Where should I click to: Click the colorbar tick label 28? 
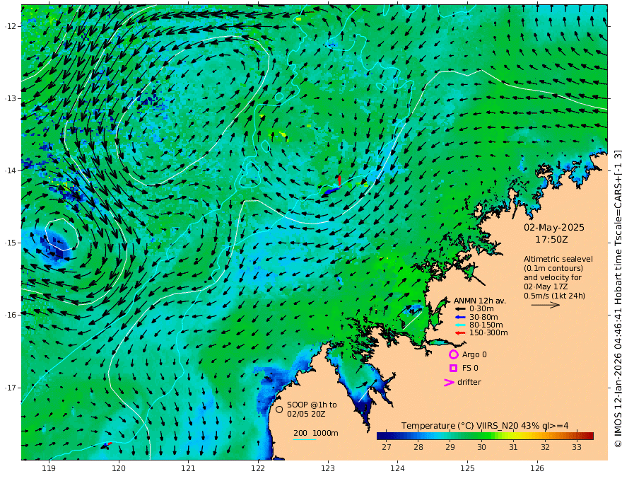pyautogui.click(x=418, y=447)
